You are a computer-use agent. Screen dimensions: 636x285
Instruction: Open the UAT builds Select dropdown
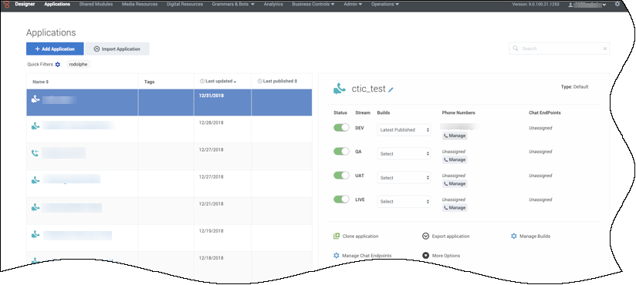coord(404,178)
